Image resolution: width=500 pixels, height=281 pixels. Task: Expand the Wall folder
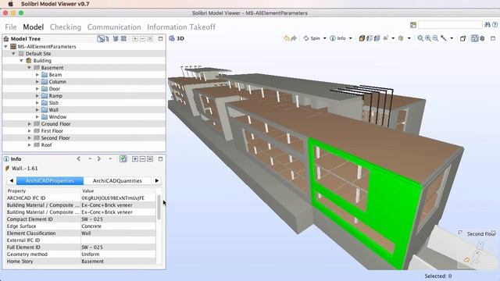point(37,109)
